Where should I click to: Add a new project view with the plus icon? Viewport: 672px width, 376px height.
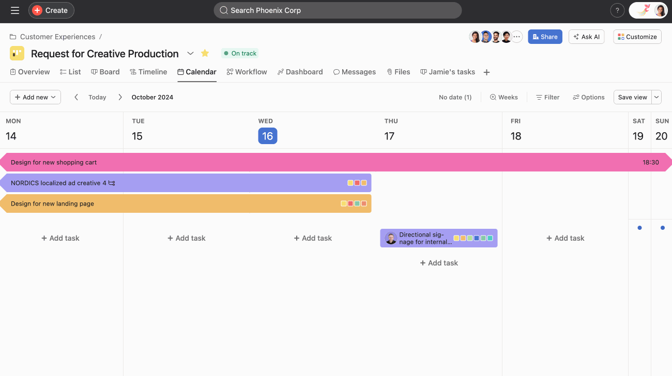click(486, 72)
